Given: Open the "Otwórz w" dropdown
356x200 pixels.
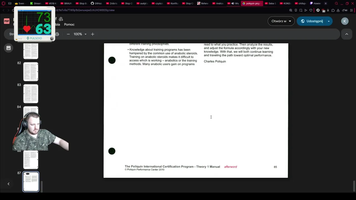Looking at the screenshot, I should (281, 21).
